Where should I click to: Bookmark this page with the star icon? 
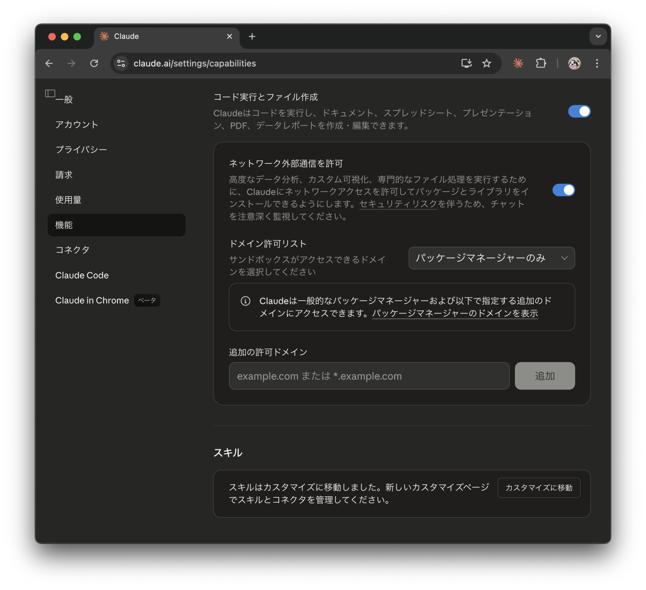pyautogui.click(x=487, y=63)
